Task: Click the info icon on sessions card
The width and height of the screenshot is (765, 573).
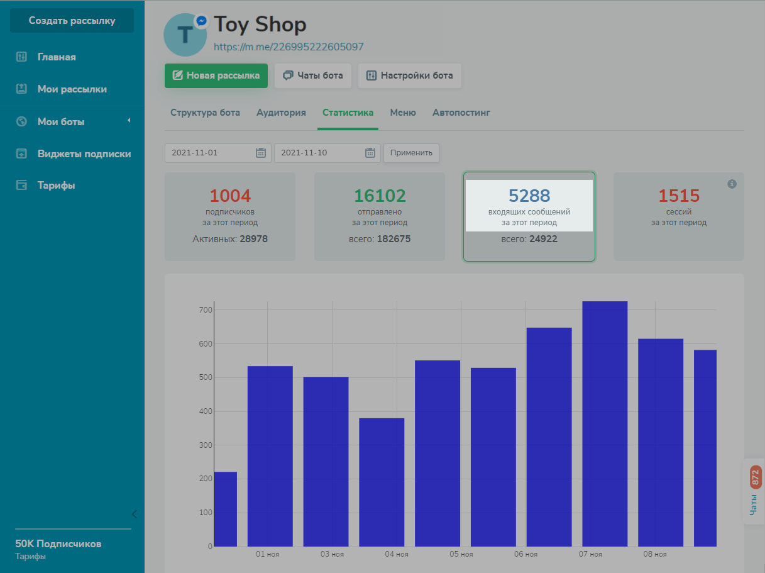Action: (x=732, y=184)
